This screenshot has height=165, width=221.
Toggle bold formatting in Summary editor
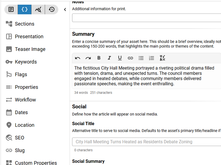99,58
